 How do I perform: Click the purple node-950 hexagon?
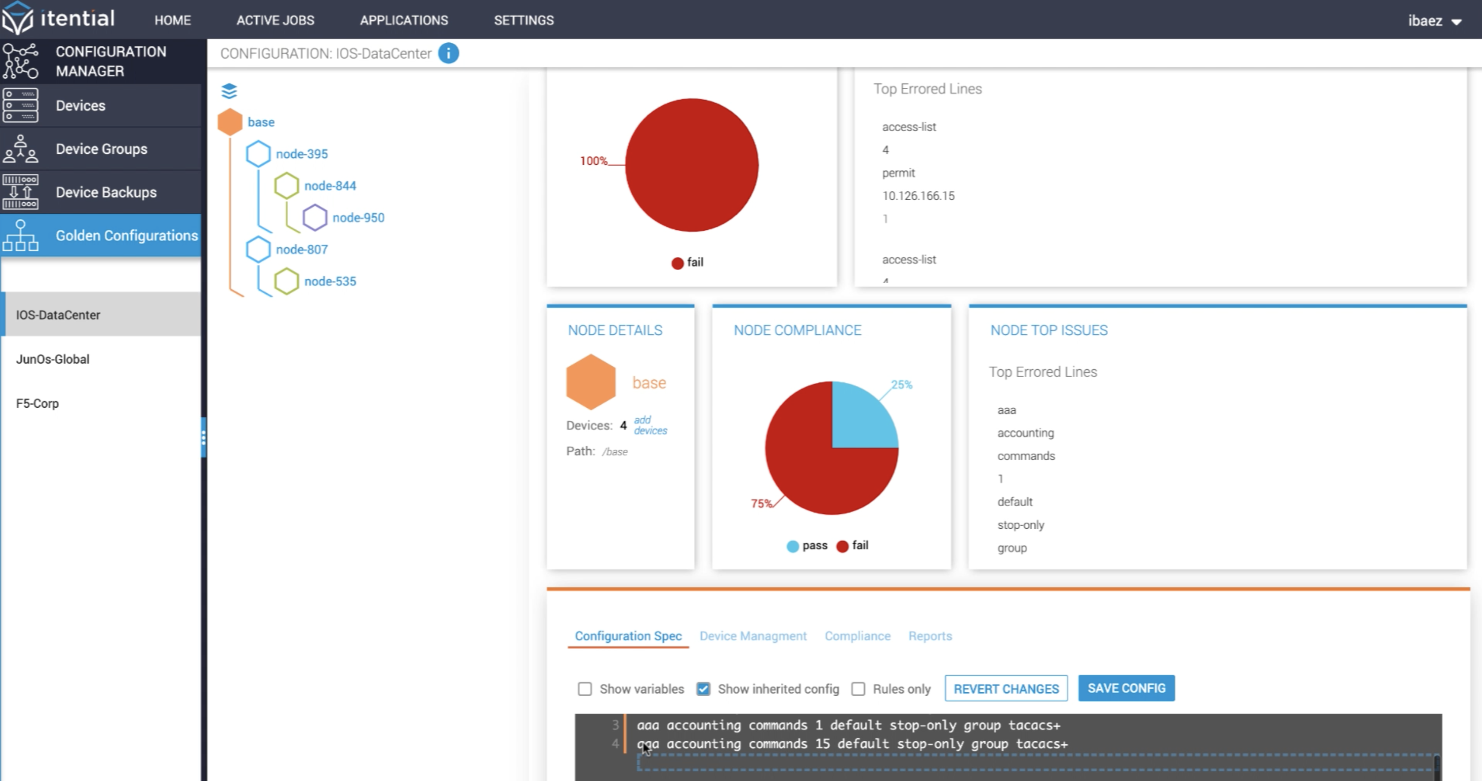[315, 217]
